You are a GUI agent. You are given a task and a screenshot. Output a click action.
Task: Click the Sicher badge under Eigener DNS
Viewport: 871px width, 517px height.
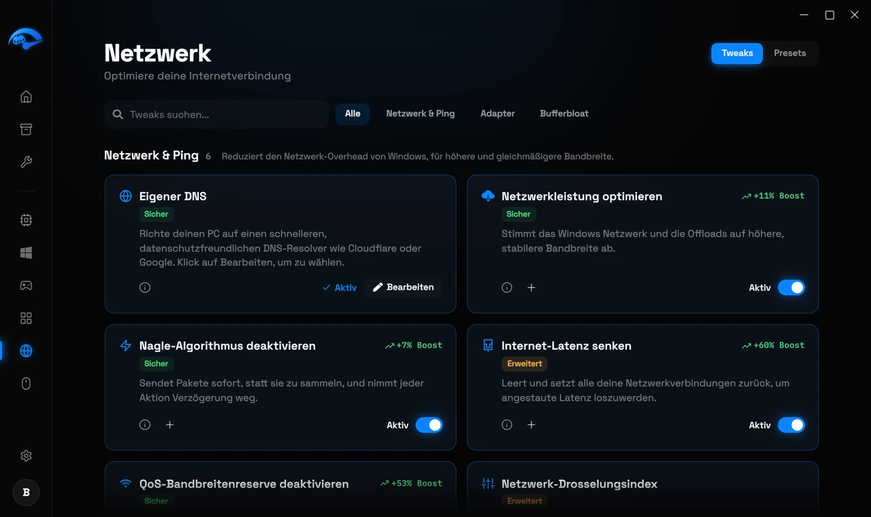coord(156,214)
